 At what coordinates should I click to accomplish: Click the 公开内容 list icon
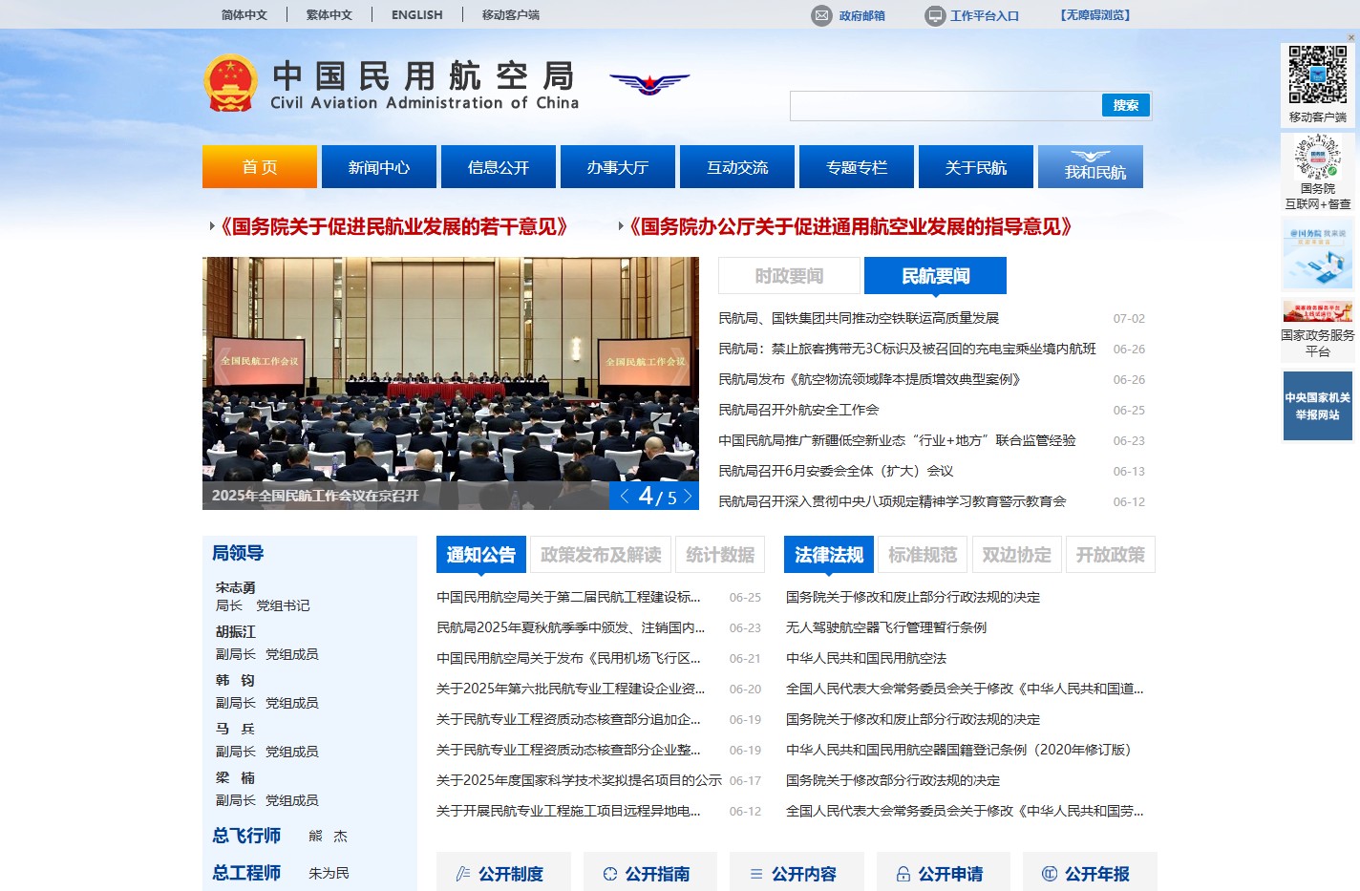(756, 874)
